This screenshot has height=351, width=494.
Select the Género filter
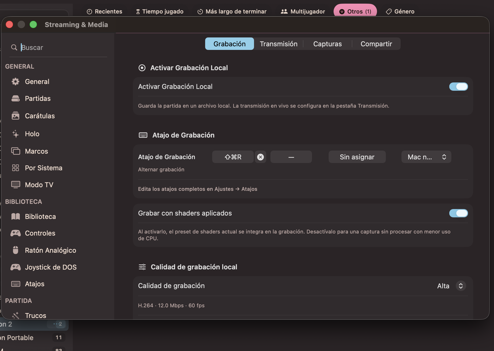click(x=400, y=11)
